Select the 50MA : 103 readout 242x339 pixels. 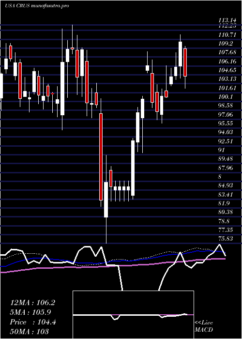coord(29,331)
